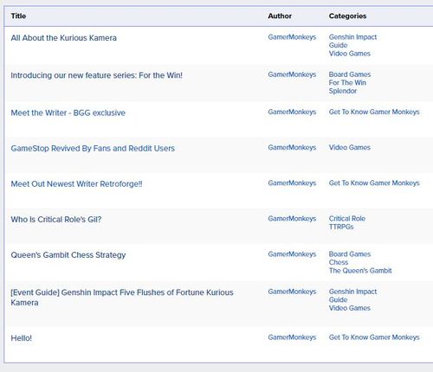
Task: Select TTRPGs category link
Action: 341,227
